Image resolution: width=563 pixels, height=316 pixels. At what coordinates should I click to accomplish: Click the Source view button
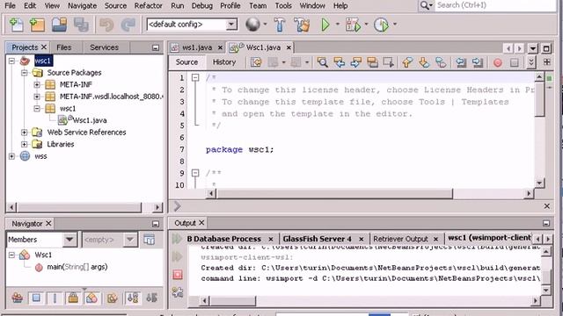(x=186, y=62)
